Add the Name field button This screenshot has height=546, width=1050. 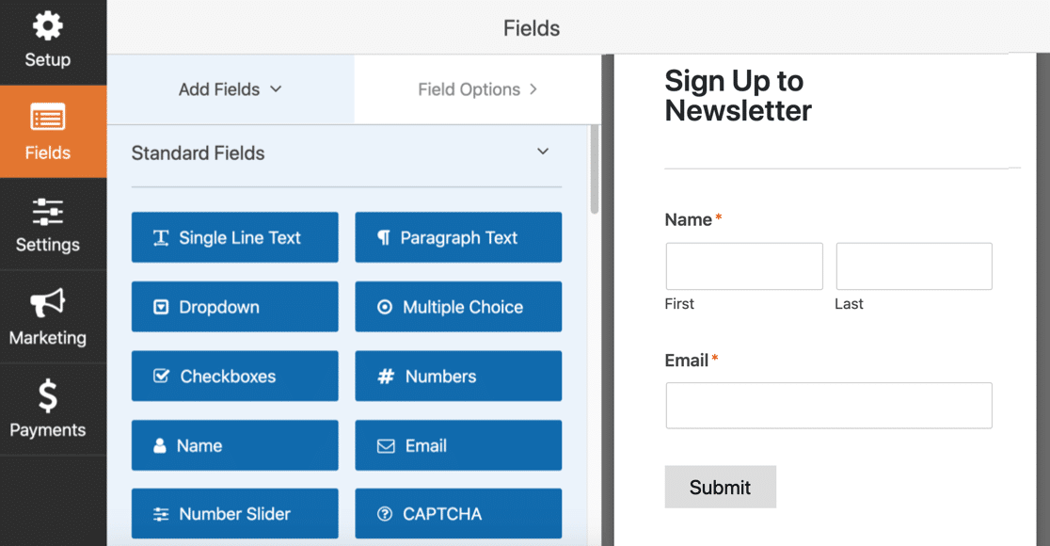[x=234, y=445]
